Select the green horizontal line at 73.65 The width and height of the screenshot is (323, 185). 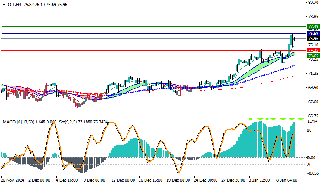click(x=153, y=56)
